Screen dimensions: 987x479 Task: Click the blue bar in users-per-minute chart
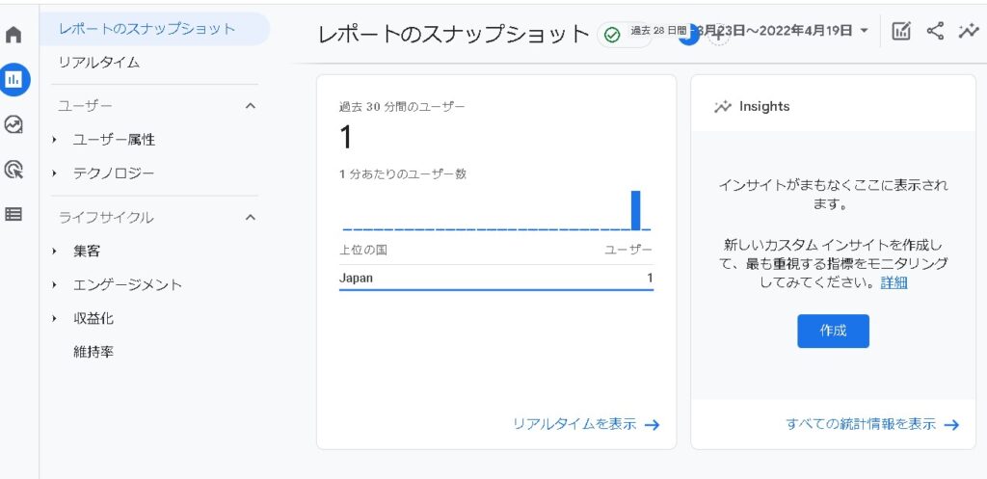635,210
